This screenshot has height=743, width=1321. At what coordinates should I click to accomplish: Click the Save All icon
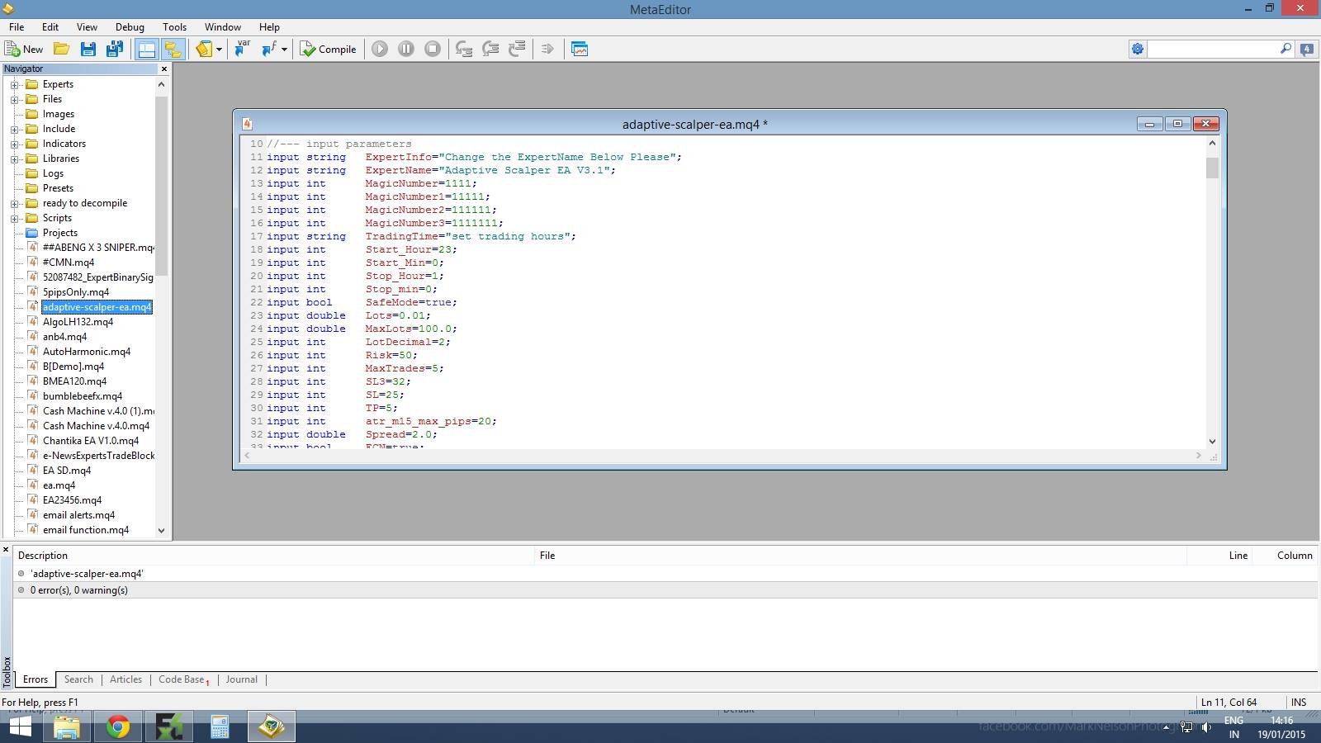click(114, 50)
